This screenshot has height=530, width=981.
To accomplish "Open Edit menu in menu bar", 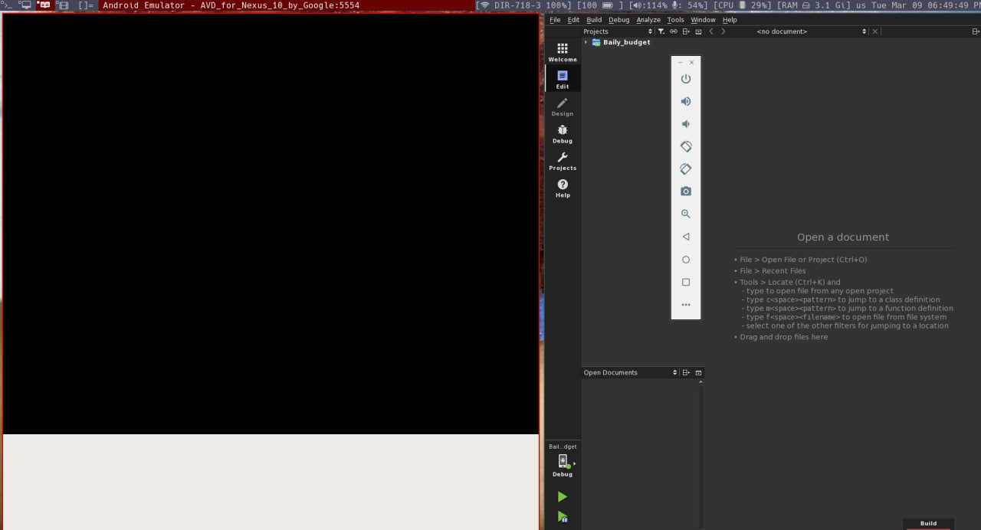I will 573,20.
